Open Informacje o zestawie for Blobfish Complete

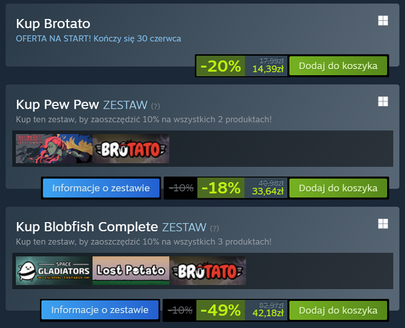point(100,310)
